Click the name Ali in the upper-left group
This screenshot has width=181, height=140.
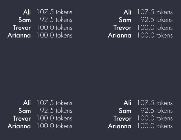tap(27, 12)
